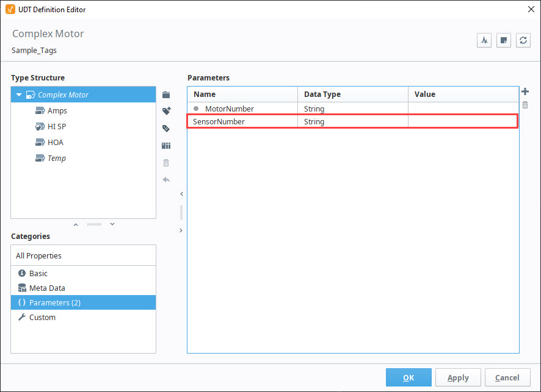This screenshot has width=541, height=392.
Task: Select the Amps tree item
Action: point(83,110)
